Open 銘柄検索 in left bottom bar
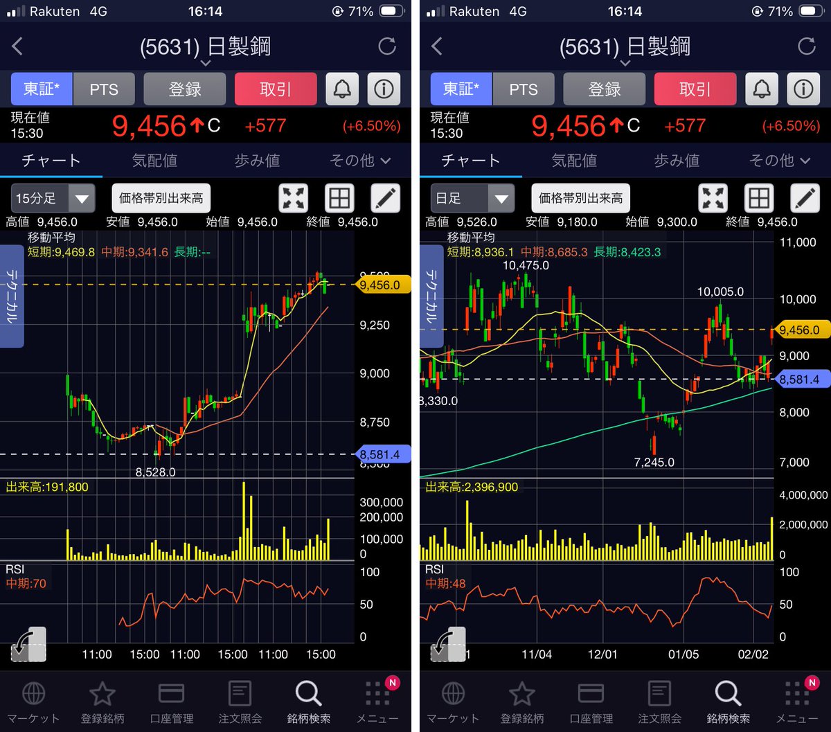Image resolution: width=831 pixels, height=732 pixels. (308, 702)
